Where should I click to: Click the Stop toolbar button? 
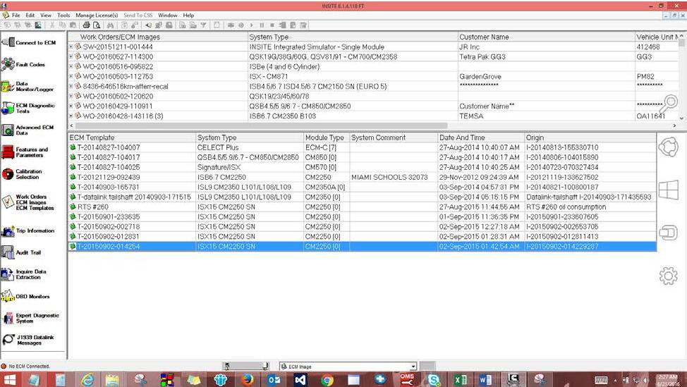tap(272, 25)
